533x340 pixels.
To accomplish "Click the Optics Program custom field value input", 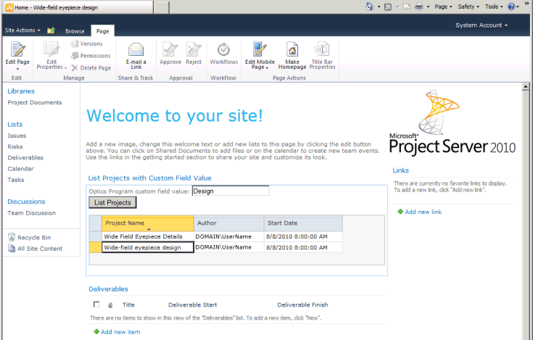I will (x=231, y=191).
